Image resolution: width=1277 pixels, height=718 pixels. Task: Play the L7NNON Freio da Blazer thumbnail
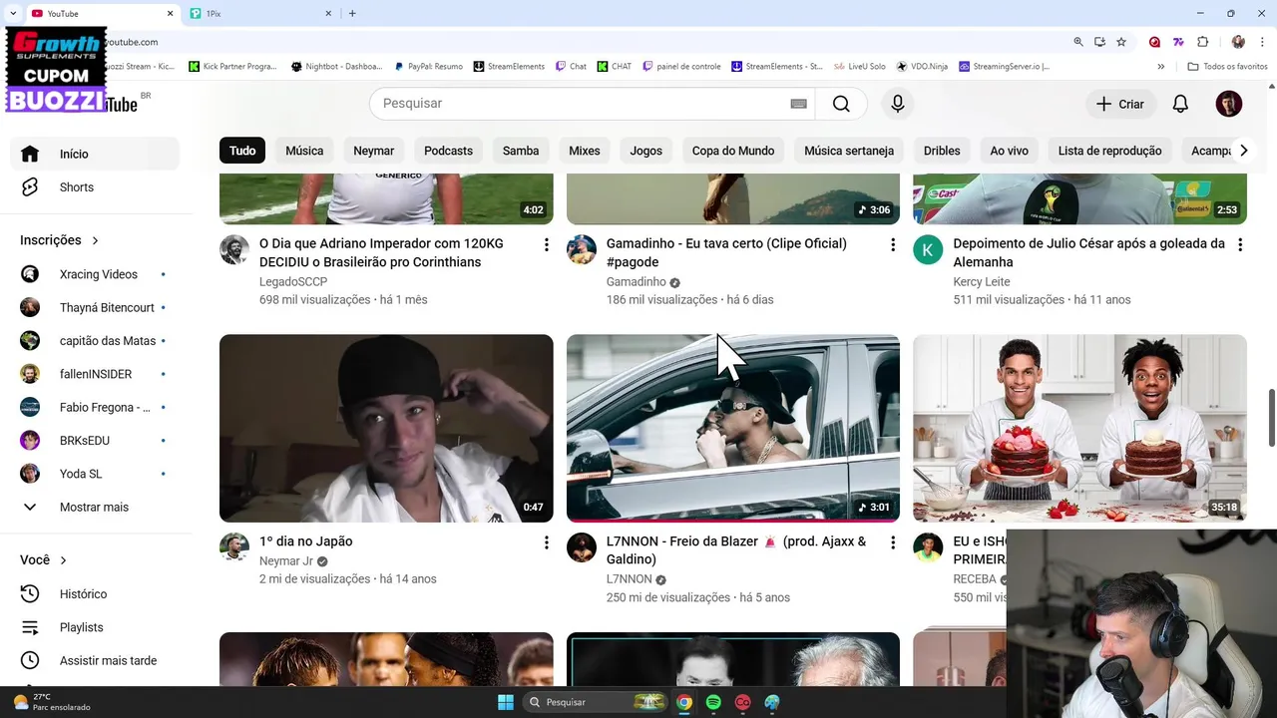pos(733,428)
